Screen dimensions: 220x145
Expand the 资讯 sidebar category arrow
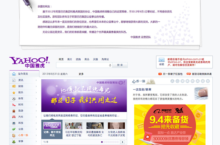pyautogui.click(x=36, y=80)
